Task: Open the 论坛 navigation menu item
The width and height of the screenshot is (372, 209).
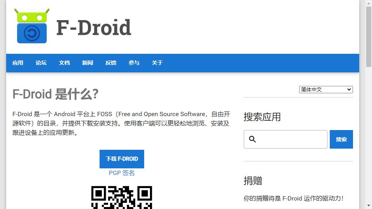Action: pos(41,63)
